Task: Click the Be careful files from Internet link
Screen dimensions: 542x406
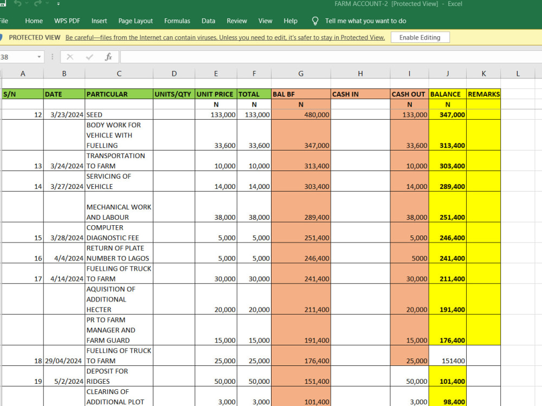Action: tap(225, 38)
